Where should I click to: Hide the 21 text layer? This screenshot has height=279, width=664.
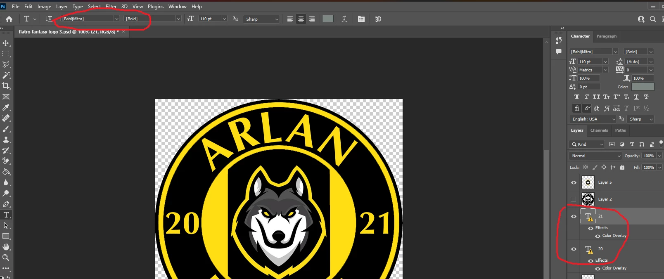click(x=574, y=216)
